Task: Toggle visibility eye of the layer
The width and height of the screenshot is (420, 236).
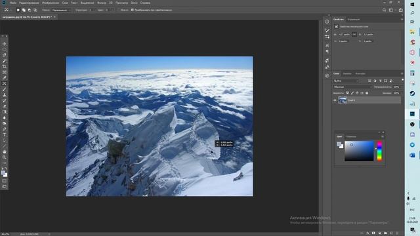Action: 335,100
